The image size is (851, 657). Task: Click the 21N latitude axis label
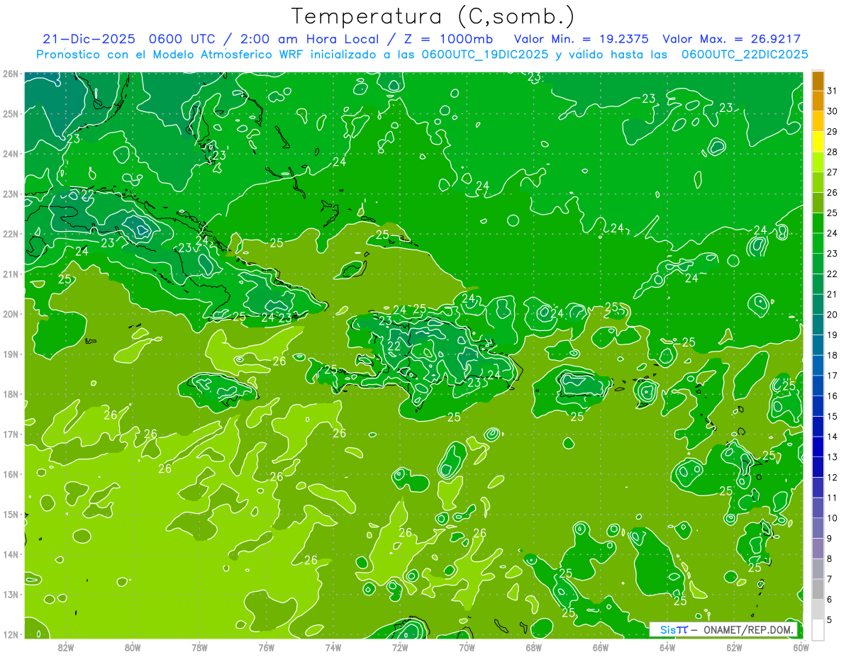10,274
